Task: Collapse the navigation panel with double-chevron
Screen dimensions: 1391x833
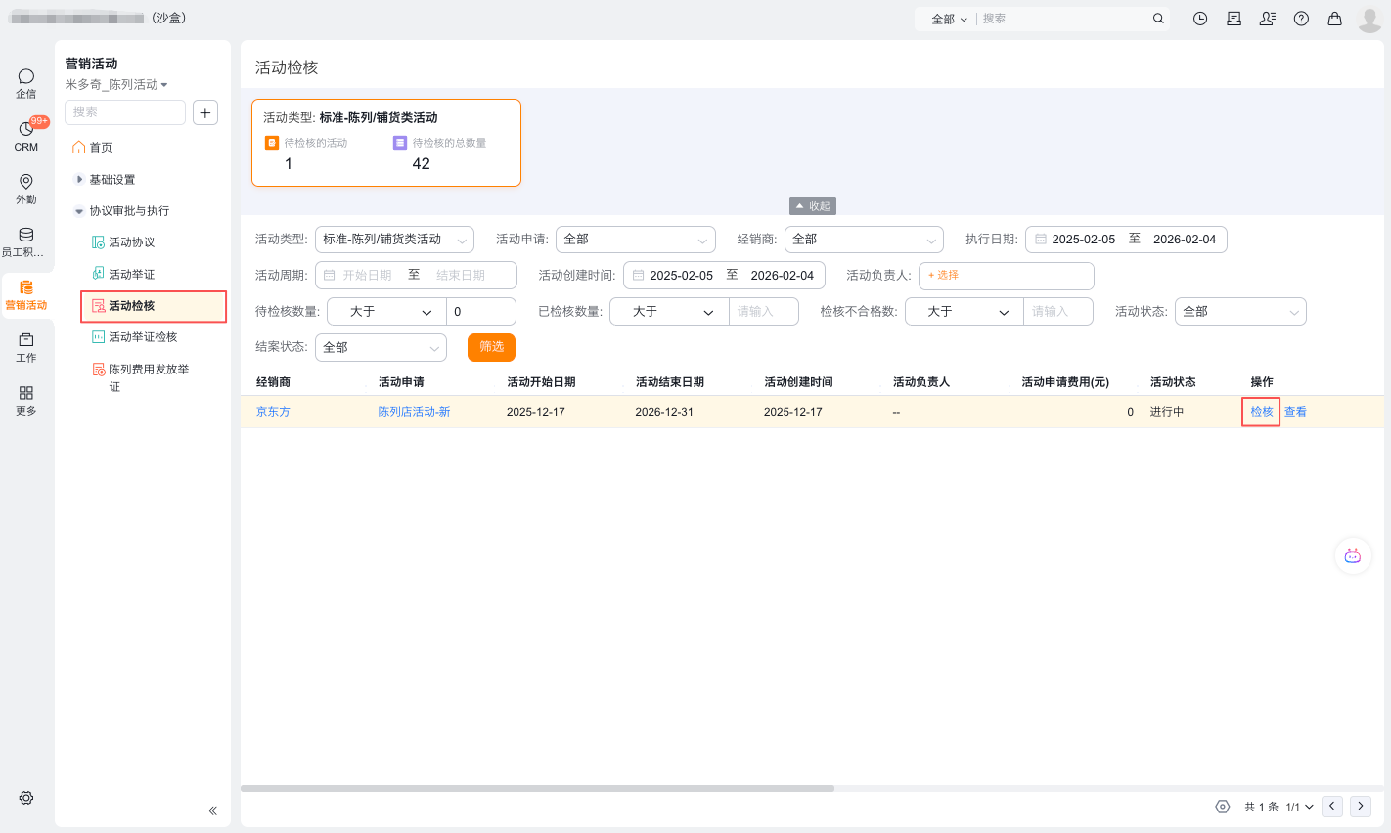Action: [x=212, y=811]
